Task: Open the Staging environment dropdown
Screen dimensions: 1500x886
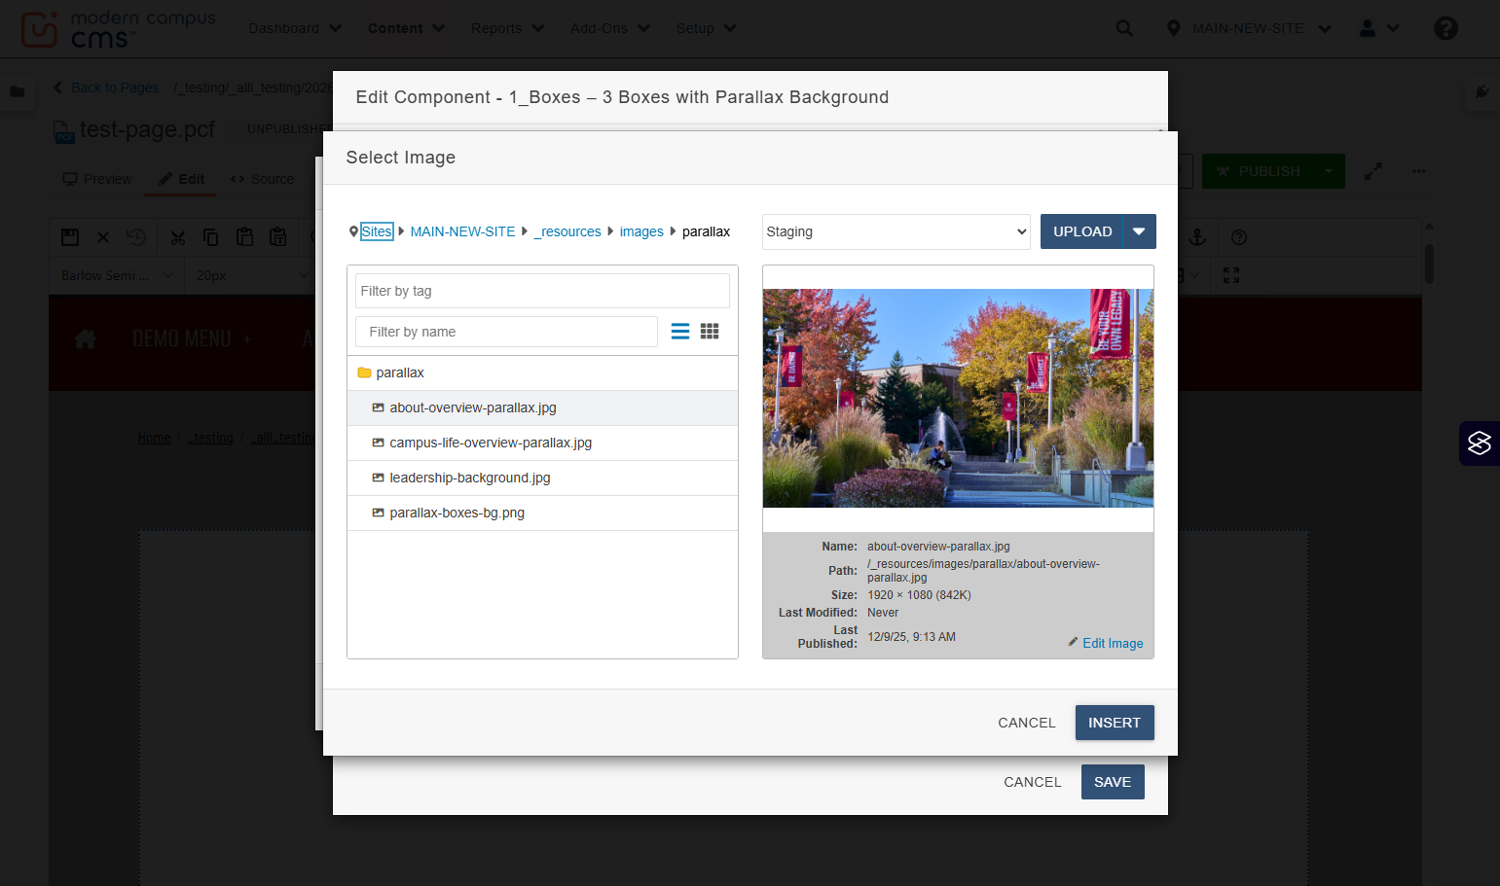Action: (896, 231)
